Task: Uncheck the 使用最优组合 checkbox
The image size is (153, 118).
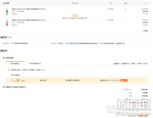Action: [x=9, y=70]
